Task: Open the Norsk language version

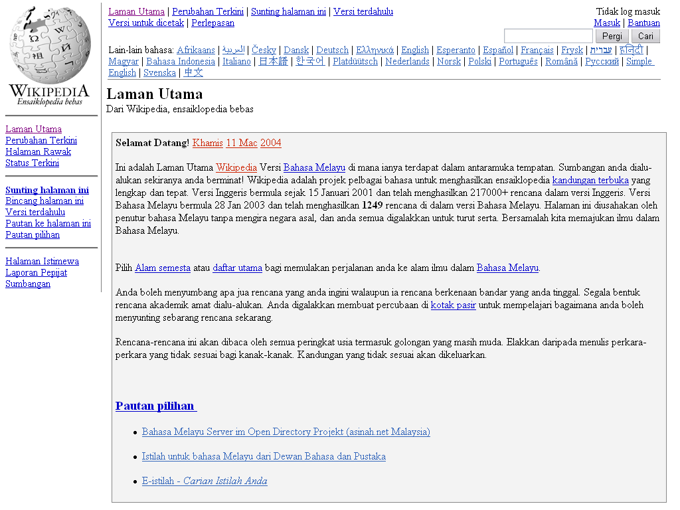Action: tap(449, 62)
